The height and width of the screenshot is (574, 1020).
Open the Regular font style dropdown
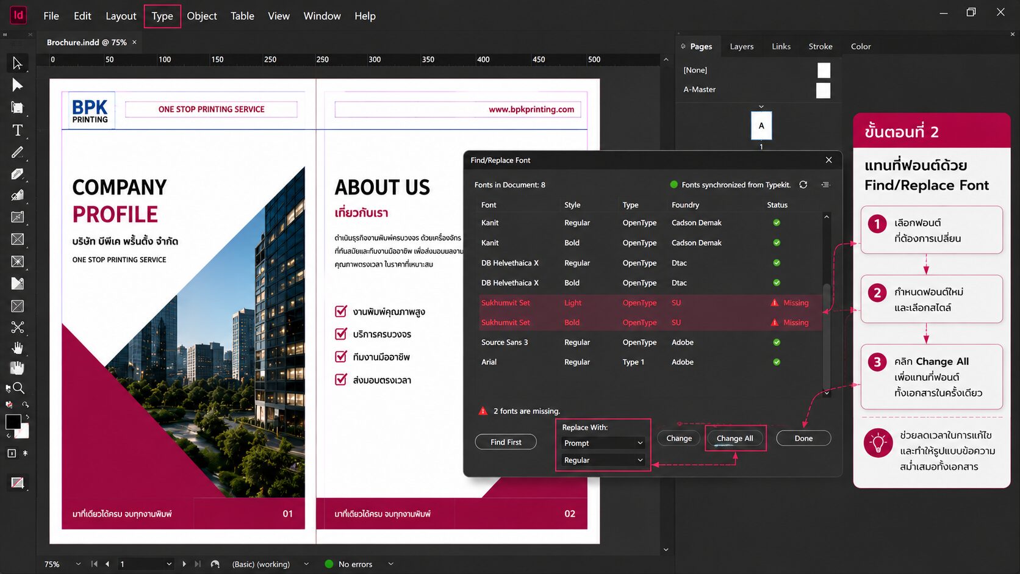coord(603,460)
